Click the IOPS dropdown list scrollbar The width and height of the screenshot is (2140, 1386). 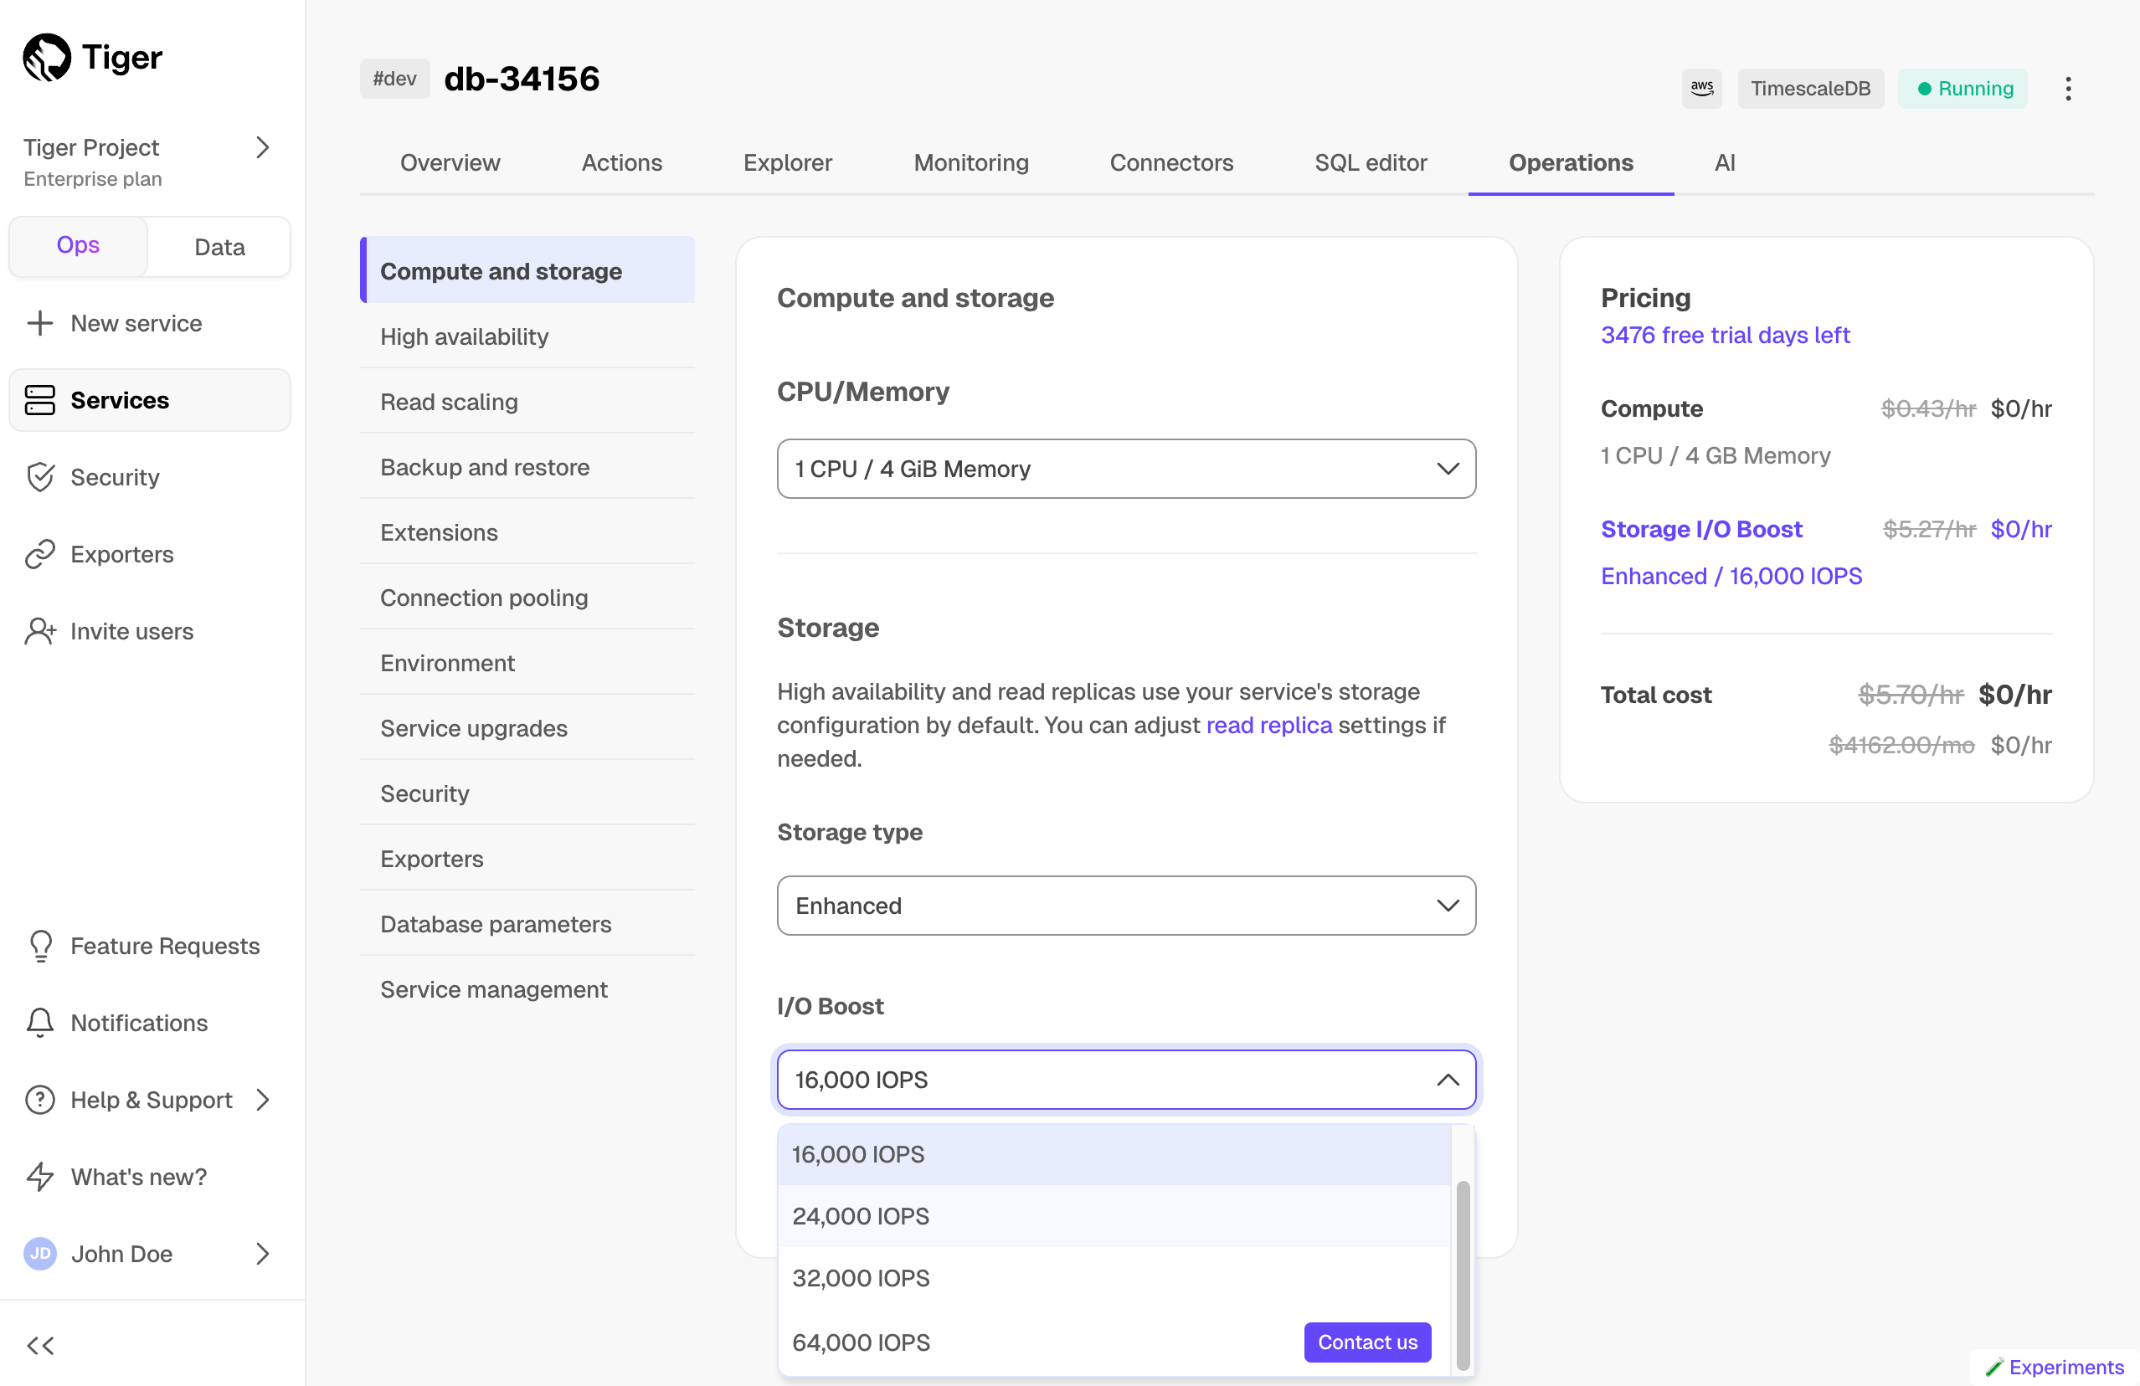[x=1463, y=1275]
